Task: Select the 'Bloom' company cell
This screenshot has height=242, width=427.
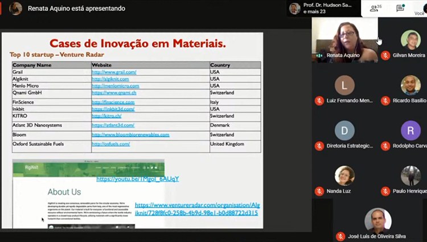Action: tap(52, 136)
